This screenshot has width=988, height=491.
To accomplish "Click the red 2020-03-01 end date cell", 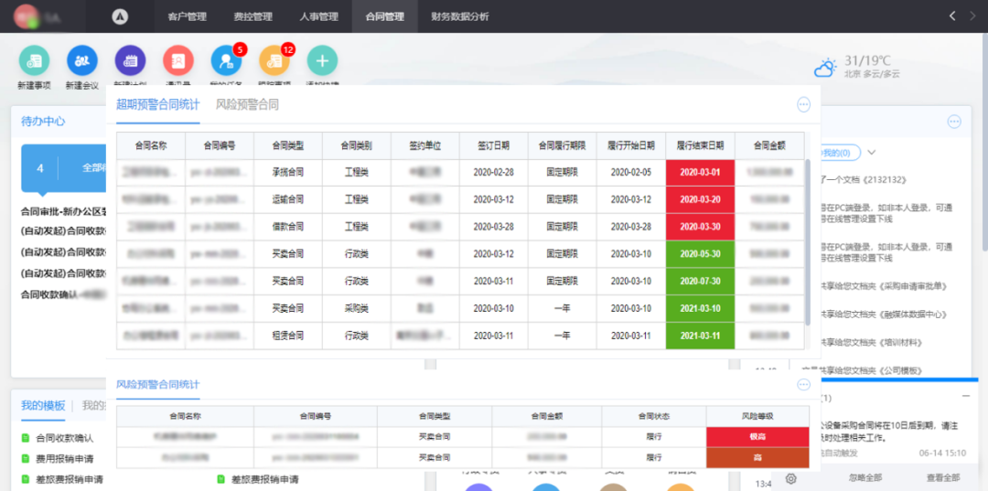I will tap(700, 172).
